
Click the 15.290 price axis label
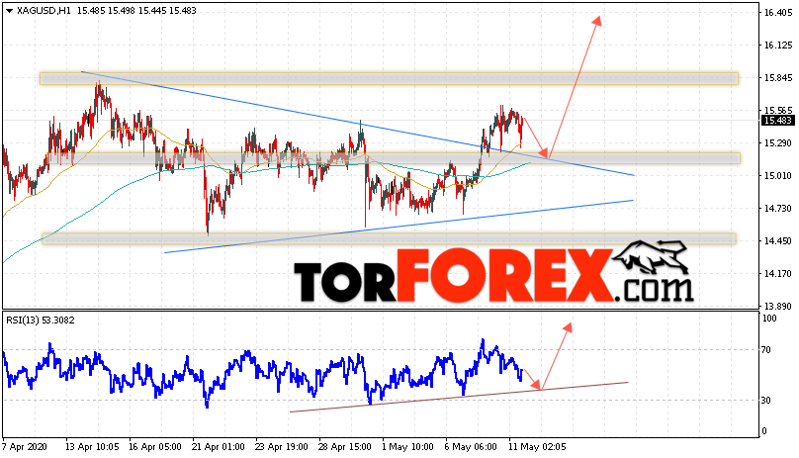778,143
